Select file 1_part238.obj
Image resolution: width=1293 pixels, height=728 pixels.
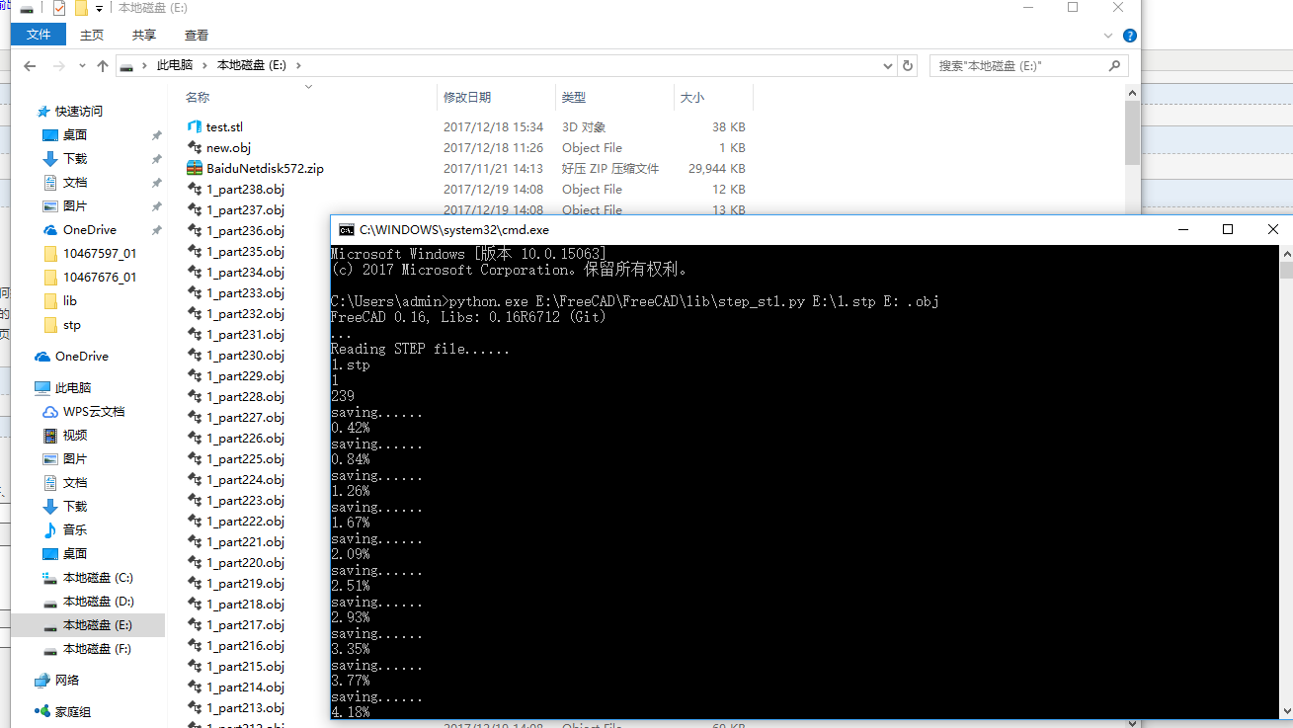click(x=245, y=189)
